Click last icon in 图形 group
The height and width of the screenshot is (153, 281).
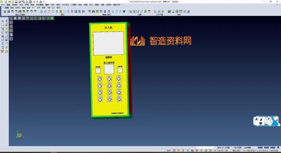pyautogui.click(x=83, y=12)
